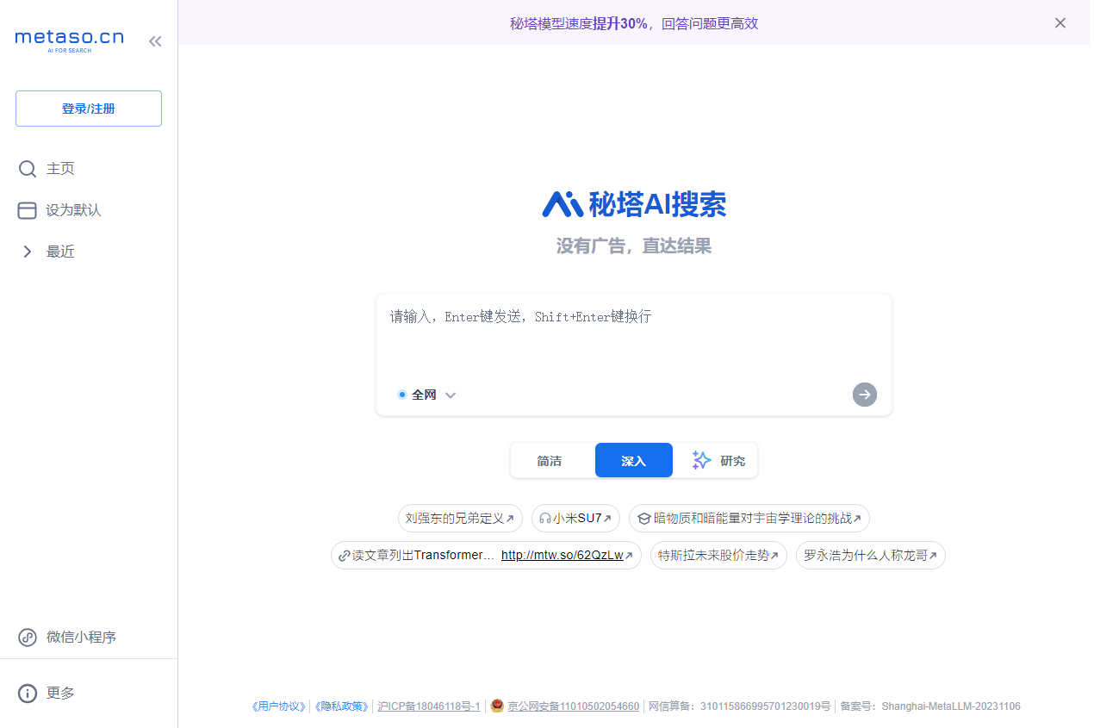Click the send arrow button
The width and height of the screenshot is (1094, 728).
[x=865, y=395]
